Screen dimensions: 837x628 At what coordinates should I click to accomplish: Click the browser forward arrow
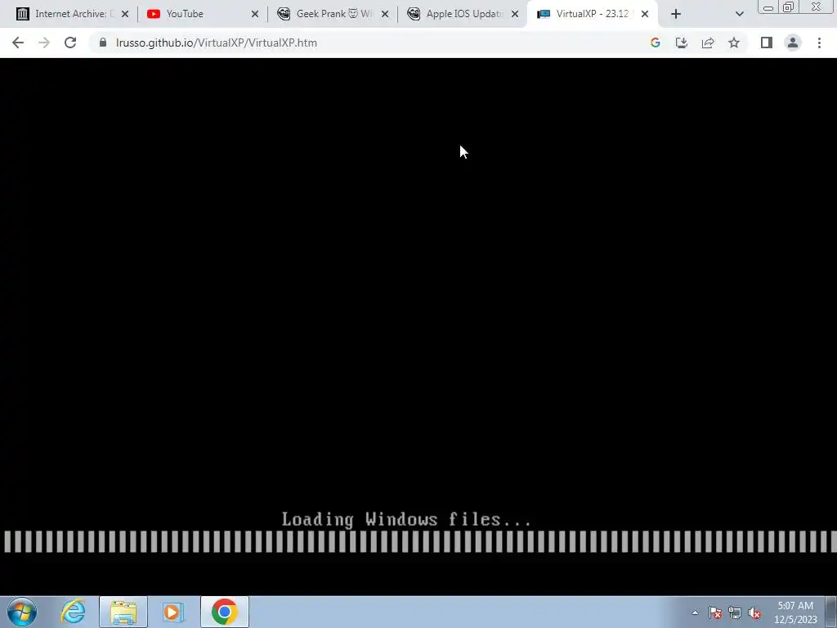(44, 43)
